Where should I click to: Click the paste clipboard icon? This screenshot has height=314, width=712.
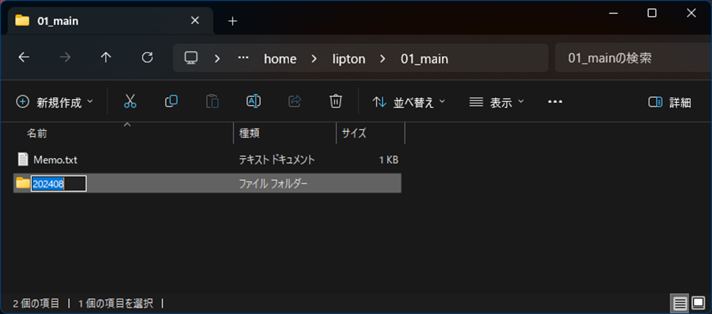212,101
